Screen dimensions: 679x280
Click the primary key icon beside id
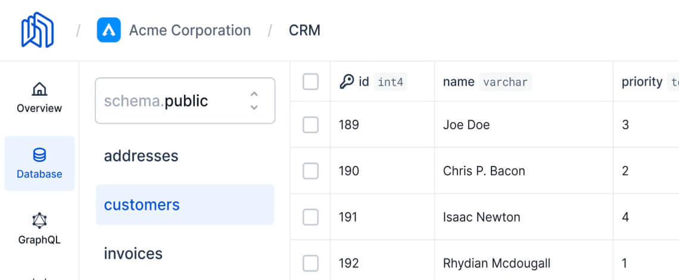pos(347,81)
